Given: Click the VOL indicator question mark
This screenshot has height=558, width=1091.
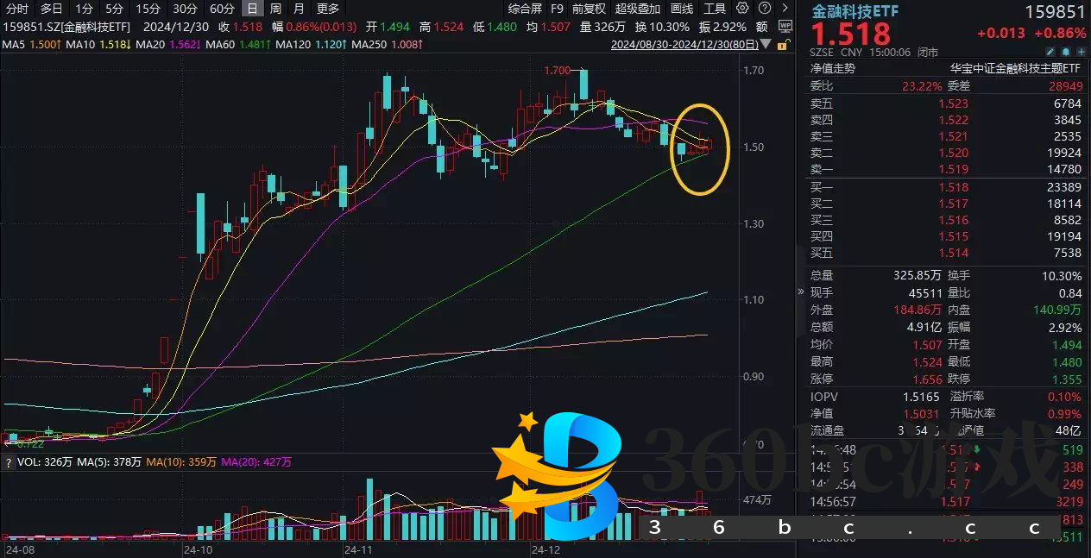Looking at the screenshot, I should pos(9,462).
